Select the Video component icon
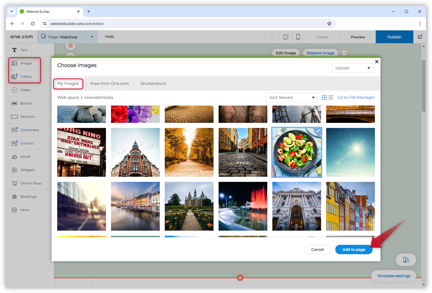432x293 pixels. (x=14, y=90)
